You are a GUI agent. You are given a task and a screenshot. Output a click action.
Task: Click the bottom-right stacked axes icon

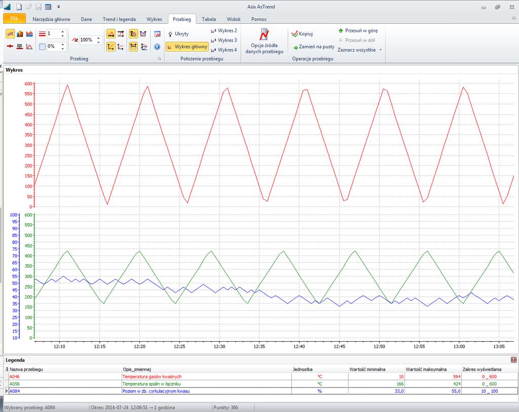coord(144,47)
